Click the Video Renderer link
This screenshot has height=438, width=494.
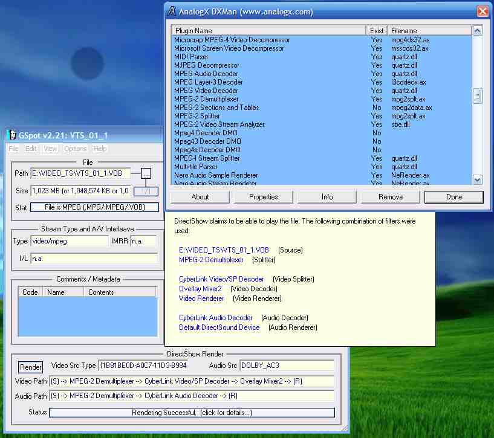(201, 298)
